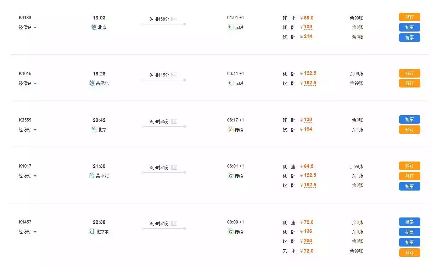Click the 始 icon beside 昌平北 for K1015

point(92,83)
